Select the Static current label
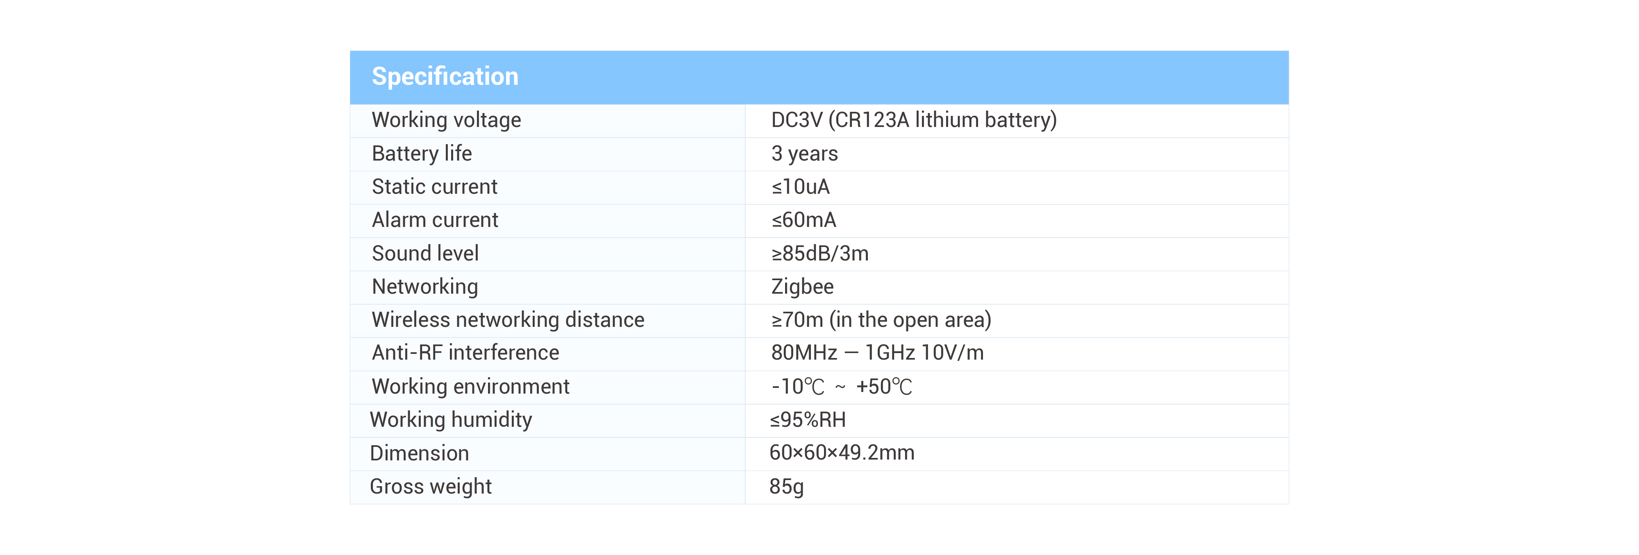1639x555 pixels. point(434,187)
